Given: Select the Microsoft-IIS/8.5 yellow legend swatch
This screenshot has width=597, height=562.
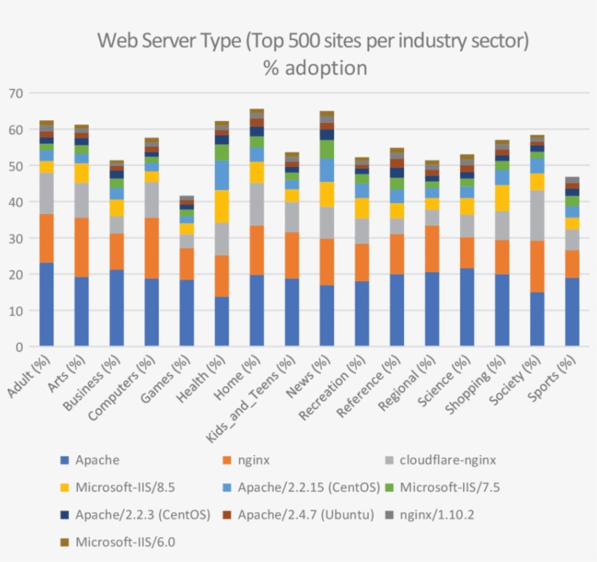Looking at the screenshot, I should click(64, 487).
